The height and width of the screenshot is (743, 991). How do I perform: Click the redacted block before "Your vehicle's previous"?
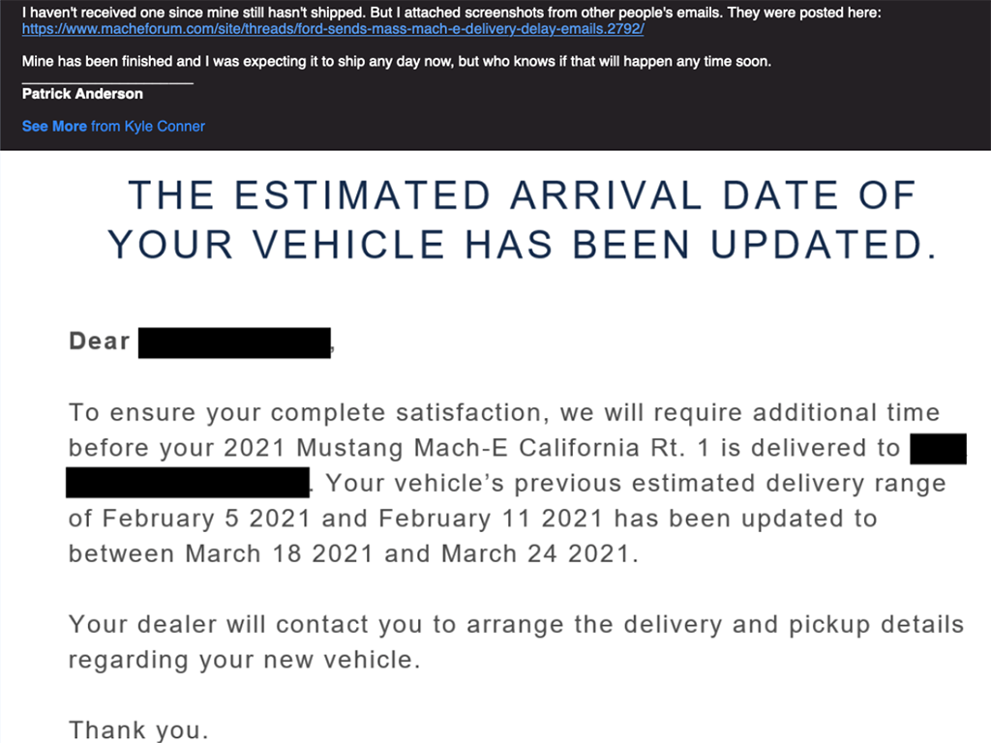point(188,482)
